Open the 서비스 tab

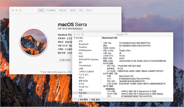pyautogui.click(x=89, y=10)
